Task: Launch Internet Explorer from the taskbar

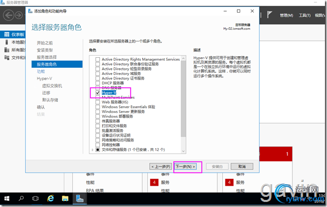Action: click(x=50, y=199)
